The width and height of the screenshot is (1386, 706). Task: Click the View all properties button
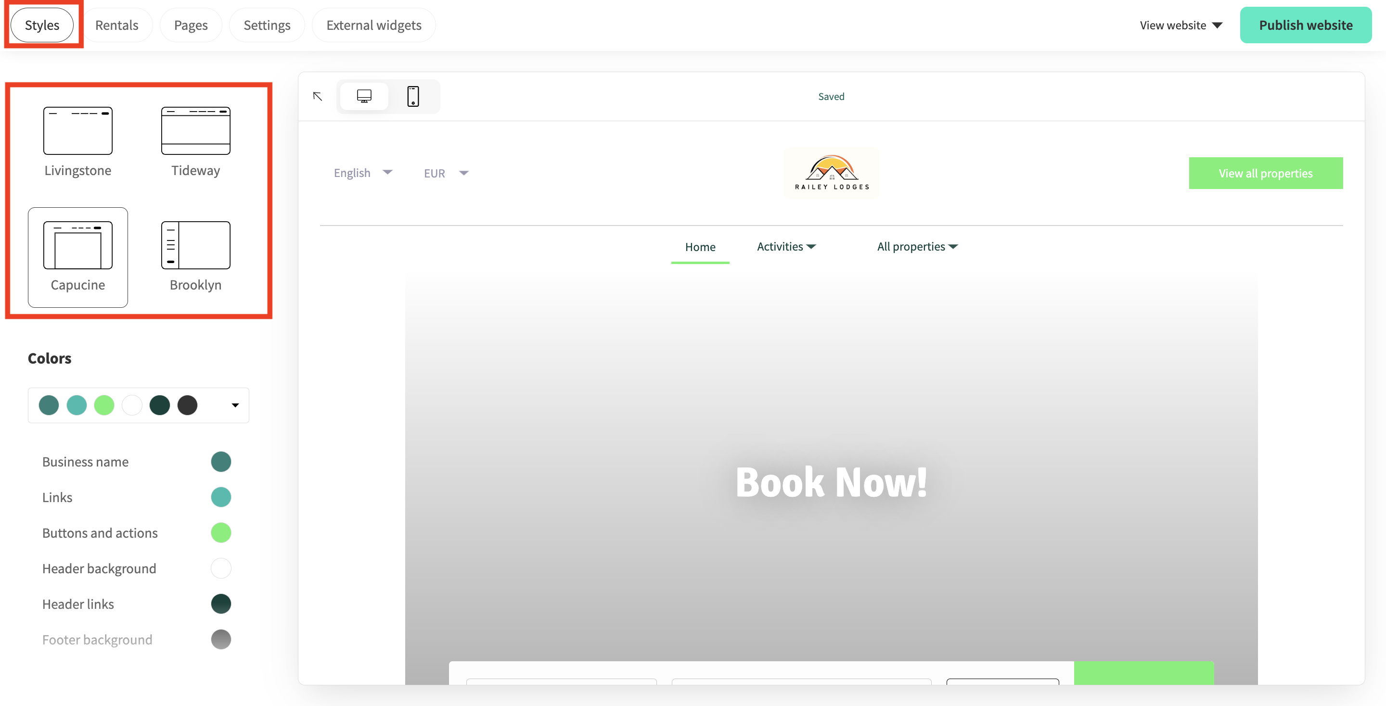[x=1266, y=173]
